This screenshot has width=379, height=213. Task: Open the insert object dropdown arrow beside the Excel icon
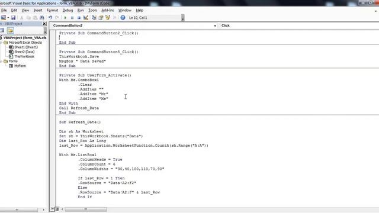click(x=8, y=18)
